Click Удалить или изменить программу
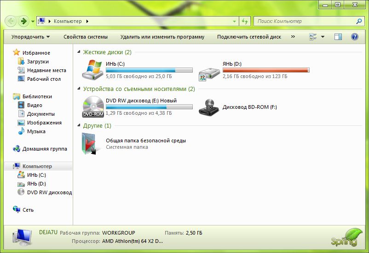The height and width of the screenshot is (253, 369). [x=162, y=37]
